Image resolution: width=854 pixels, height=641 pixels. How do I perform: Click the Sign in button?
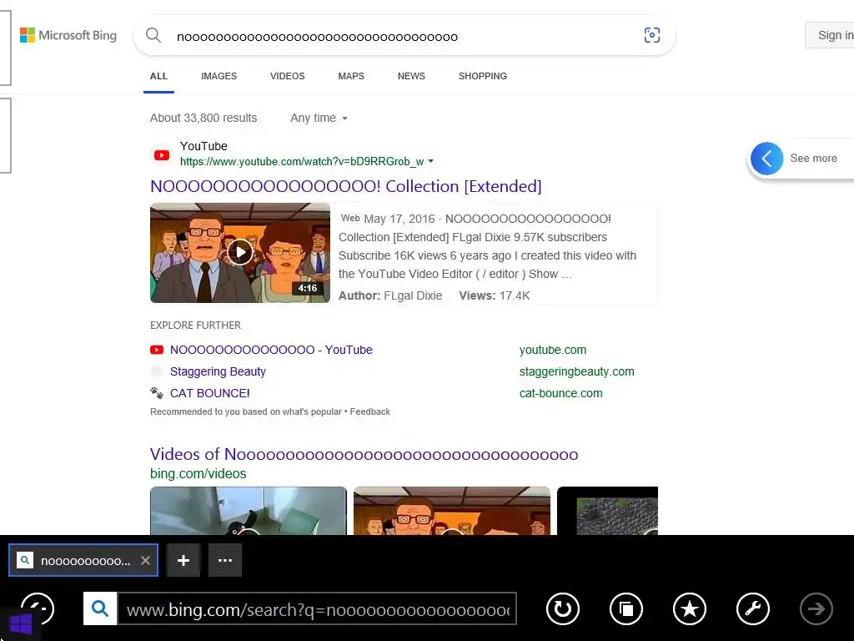click(x=830, y=35)
